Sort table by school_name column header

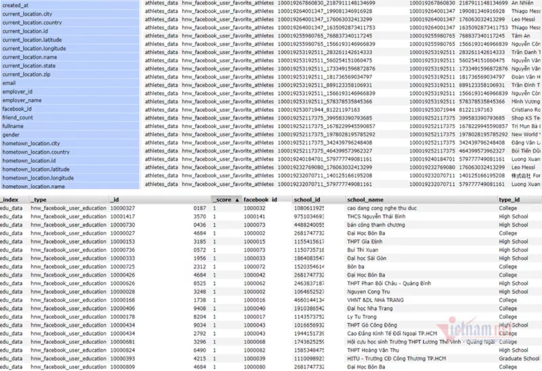365,200
